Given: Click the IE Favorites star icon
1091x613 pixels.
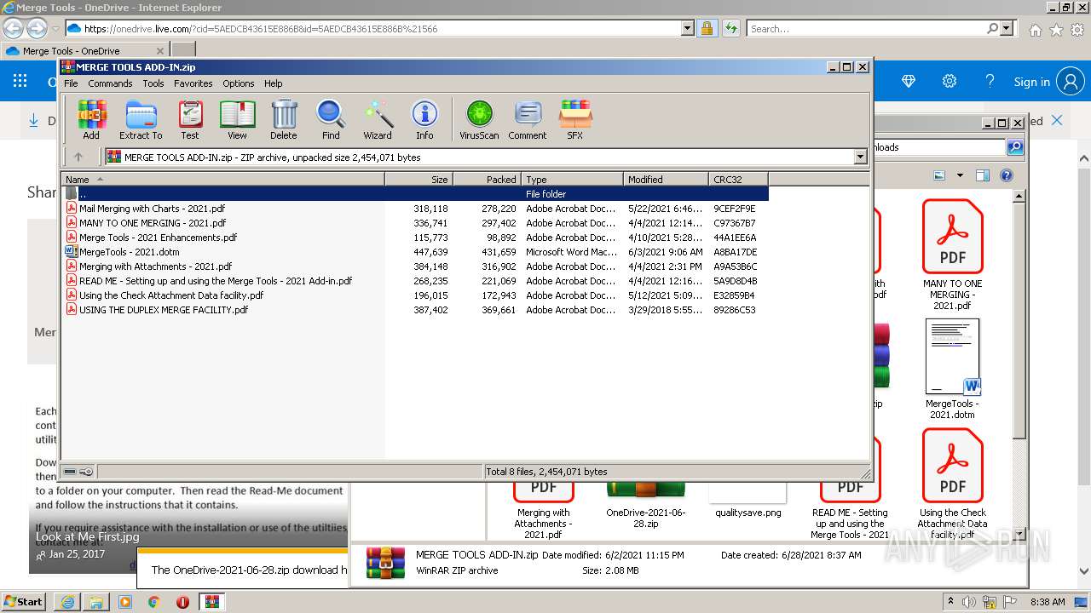Looking at the screenshot, I should [x=1056, y=30].
